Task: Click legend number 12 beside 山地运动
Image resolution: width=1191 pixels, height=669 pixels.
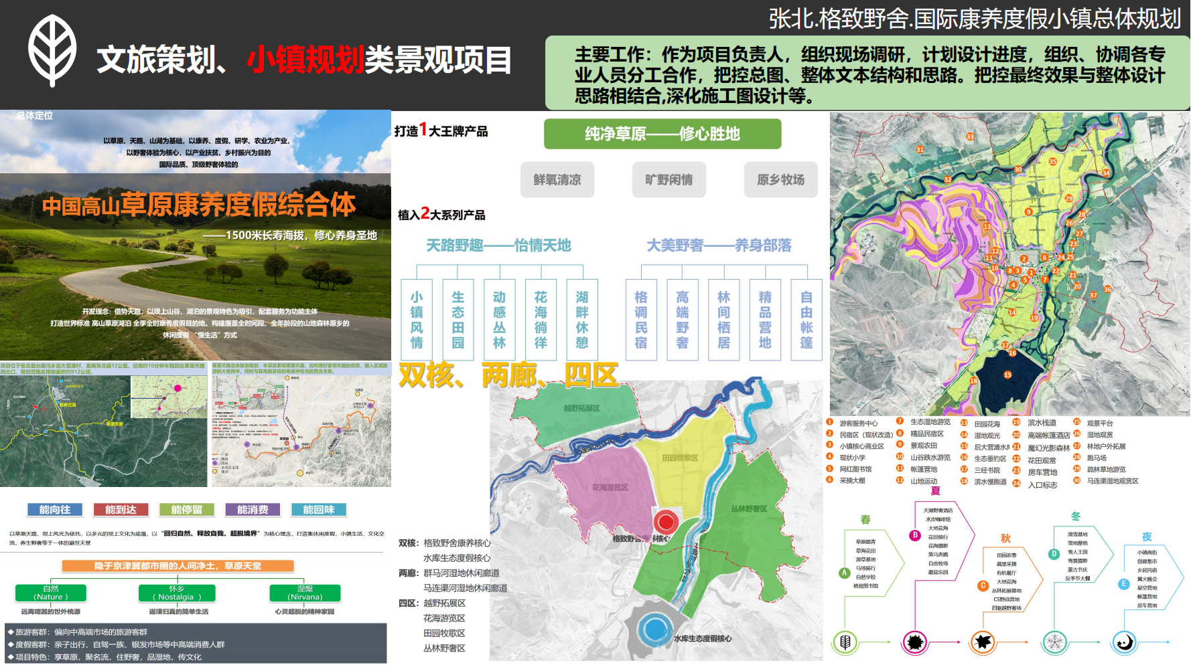Action: click(900, 480)
